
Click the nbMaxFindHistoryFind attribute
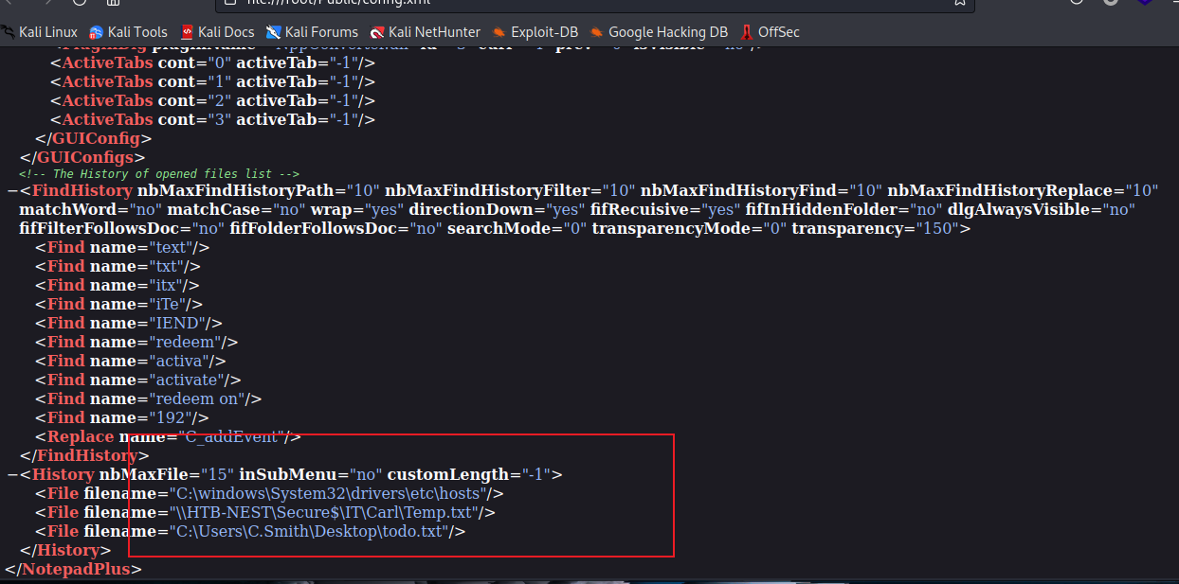pos(762,190)
